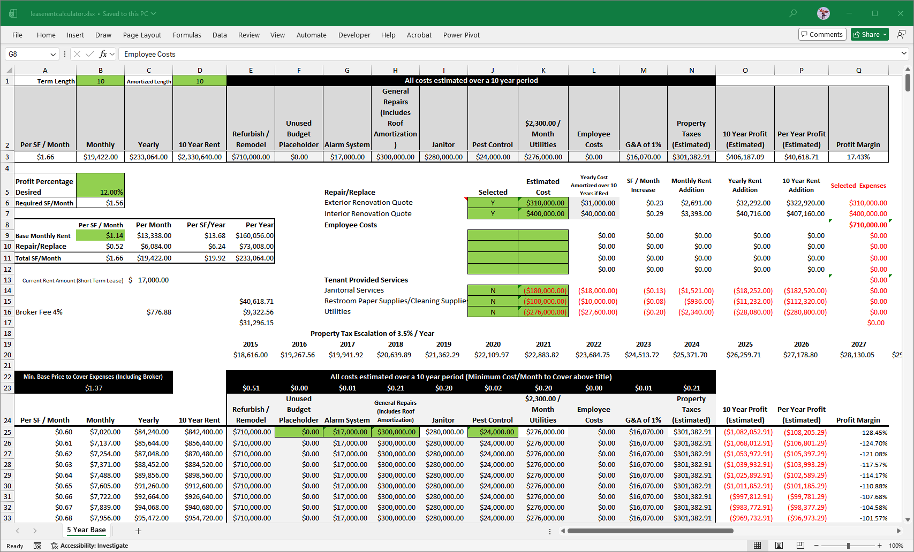
Task: Click vertical scroll down arrow
Action: pos(908,519)
